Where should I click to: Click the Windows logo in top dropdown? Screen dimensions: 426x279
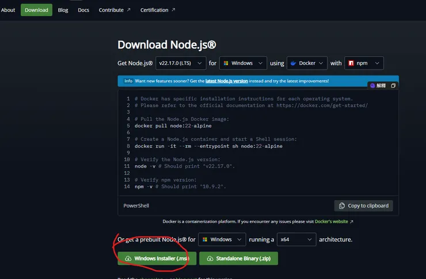click(x=226, y=63)
